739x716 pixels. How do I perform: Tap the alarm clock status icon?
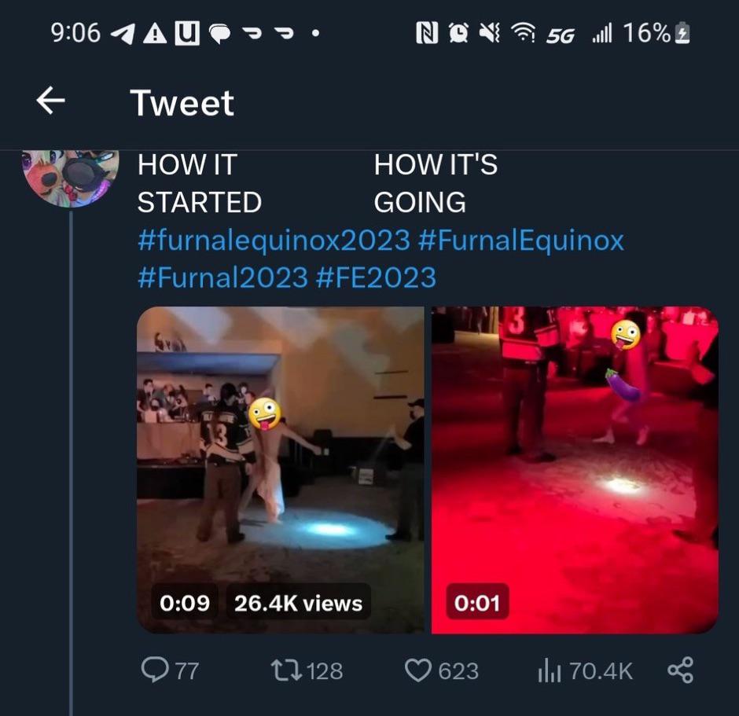click(458, 32)
